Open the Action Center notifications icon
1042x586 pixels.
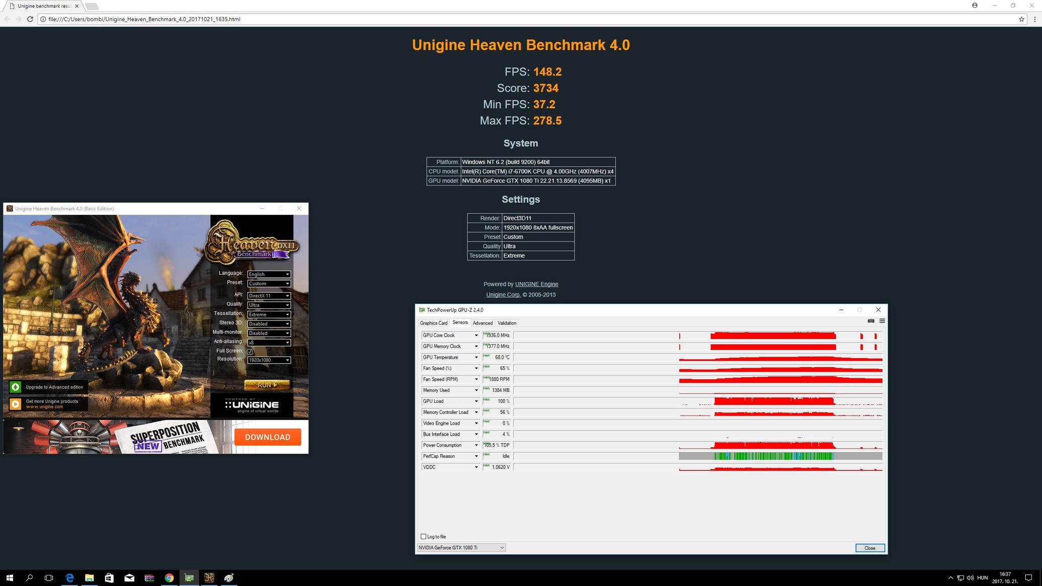(x=1029, y=578)
